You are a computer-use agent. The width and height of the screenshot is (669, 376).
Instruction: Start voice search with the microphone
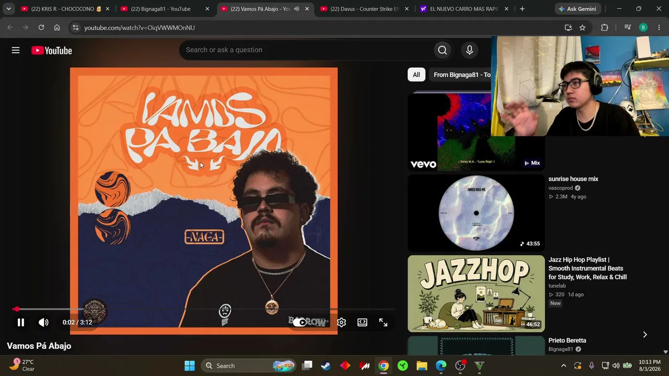point(469,50)
